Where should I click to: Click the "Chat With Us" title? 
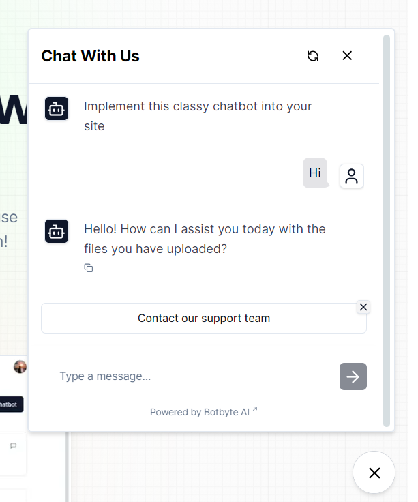[x=90, y=56]
